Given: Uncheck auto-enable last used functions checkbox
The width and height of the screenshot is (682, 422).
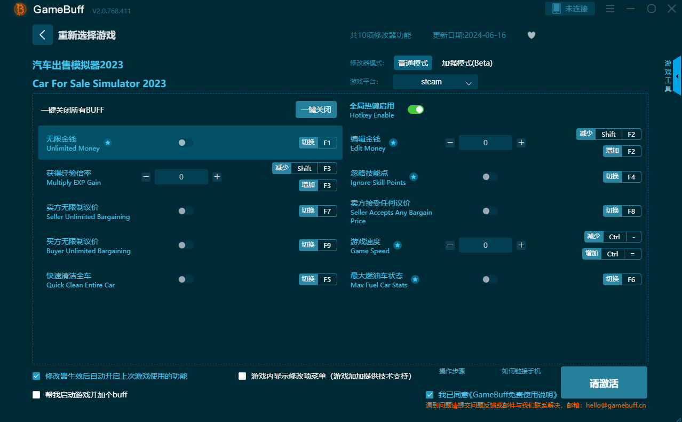Looking at the screenshot, I should click(x=36, y=376).
